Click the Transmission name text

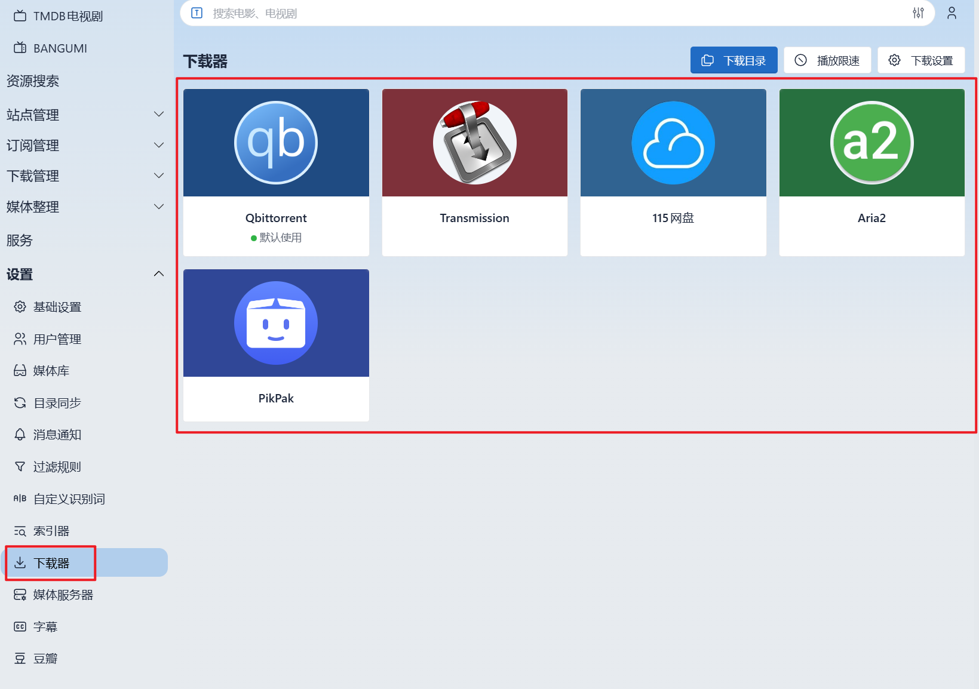(475, 218)
